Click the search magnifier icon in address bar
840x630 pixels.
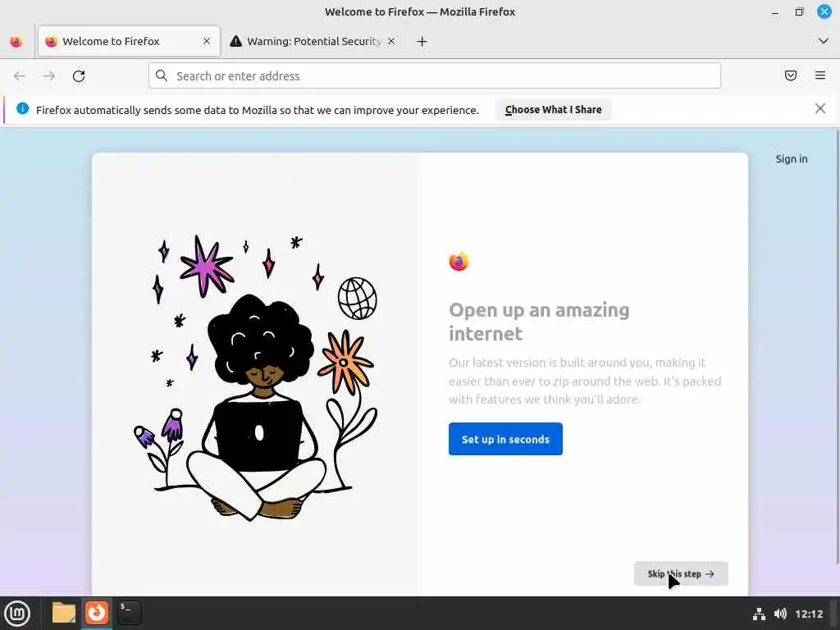(x=162, y=75)
